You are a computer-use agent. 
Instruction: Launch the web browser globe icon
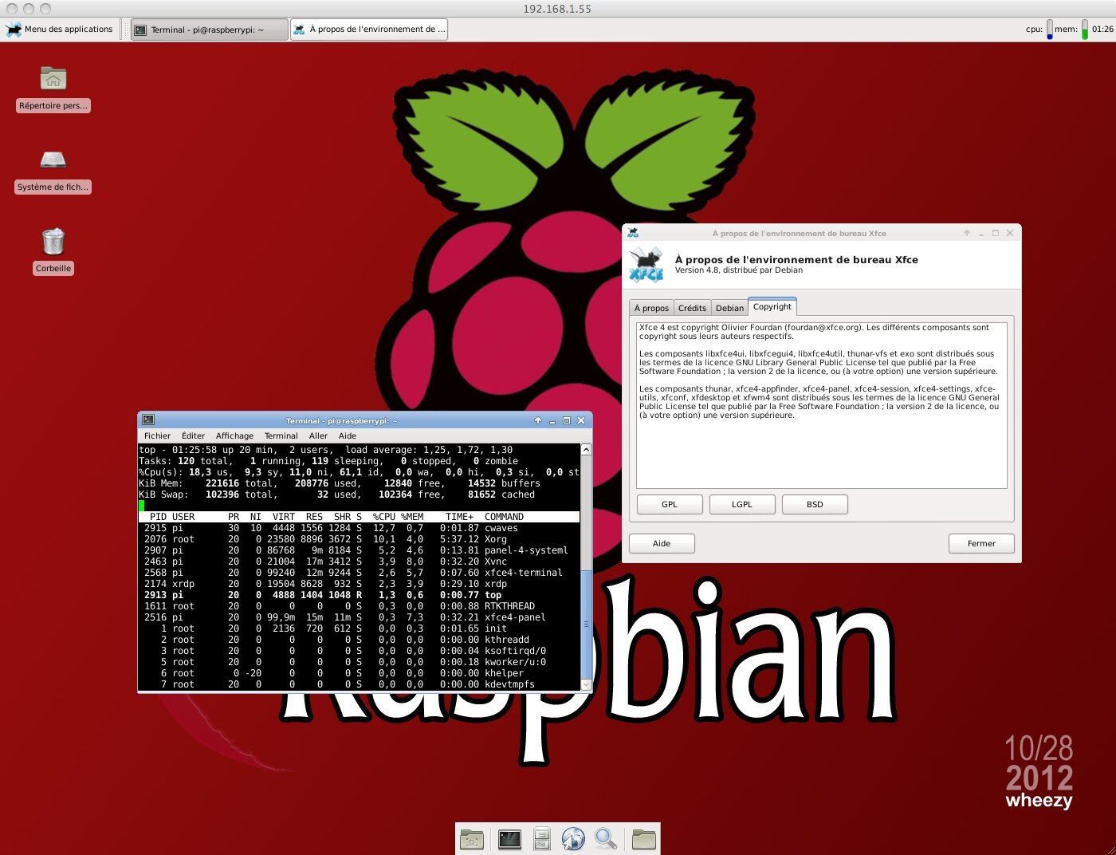[x=573, y=839]
